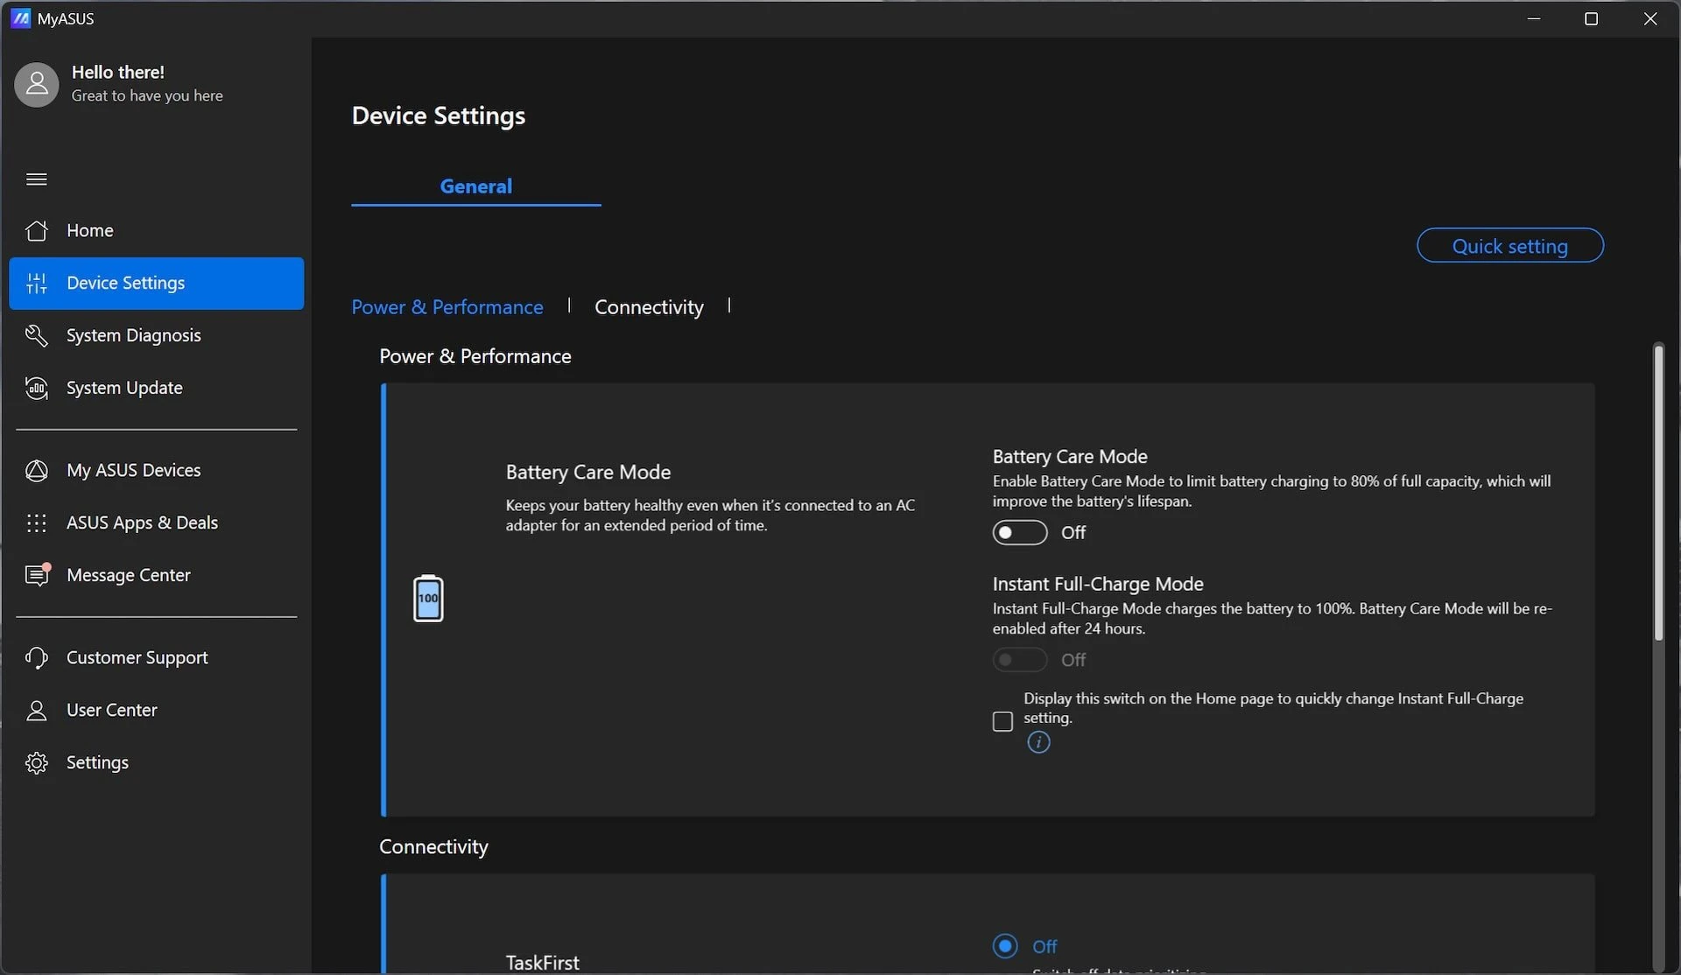This screenshot has width=1681, height=975.
Task: Open Customer Support headset icon
Action: tap(36, 657)
